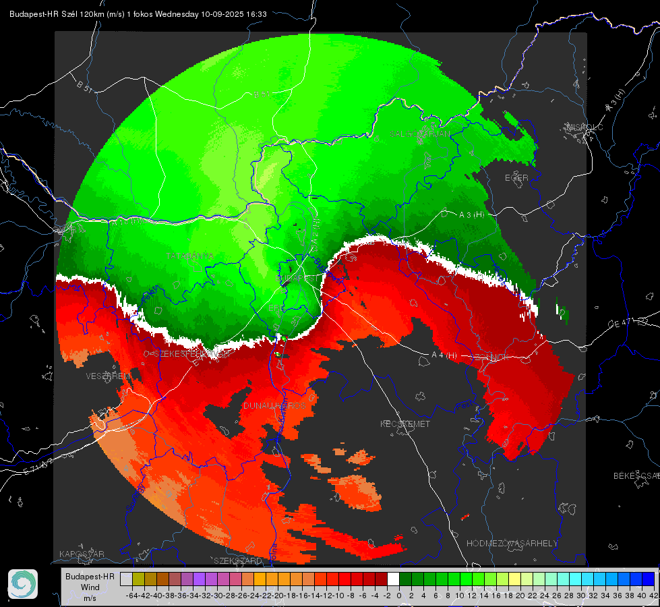This screenshot has height=607, width=660.
Task: Click the BÉKÉSCSABA city label
Action: click(x=636, y=476)
